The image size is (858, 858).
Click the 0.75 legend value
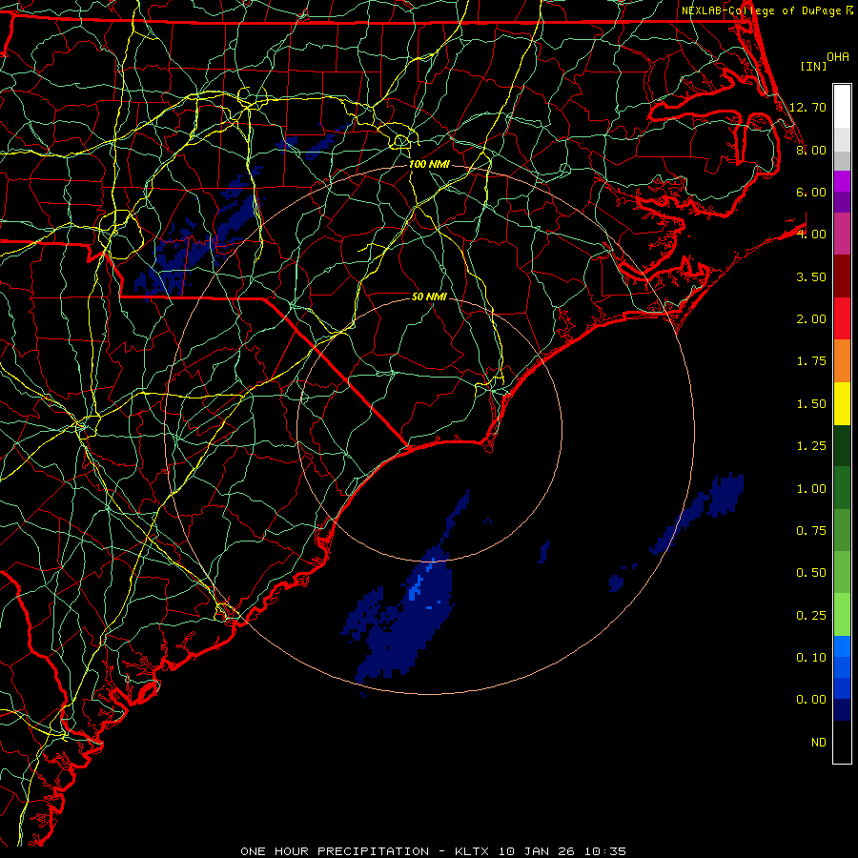coord(811,530)
